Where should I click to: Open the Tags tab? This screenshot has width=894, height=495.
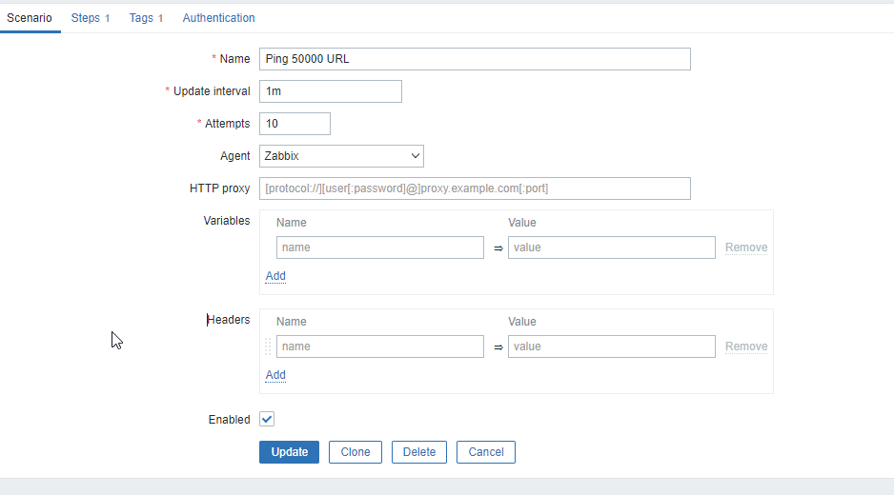pyautogui.click(x=146, y=18)
